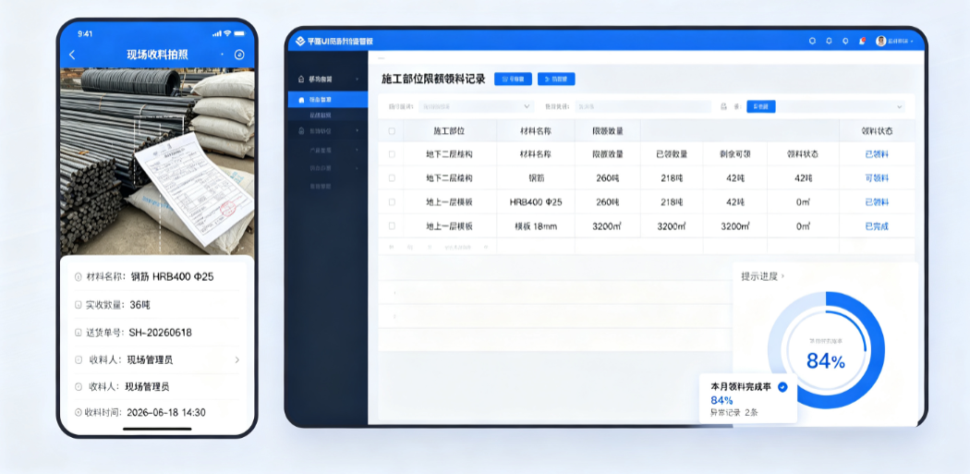Tap the circular target icon in phone header

coord(239,55)
